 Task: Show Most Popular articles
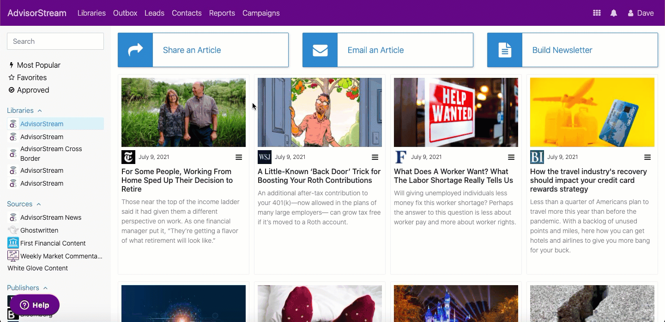35,65
